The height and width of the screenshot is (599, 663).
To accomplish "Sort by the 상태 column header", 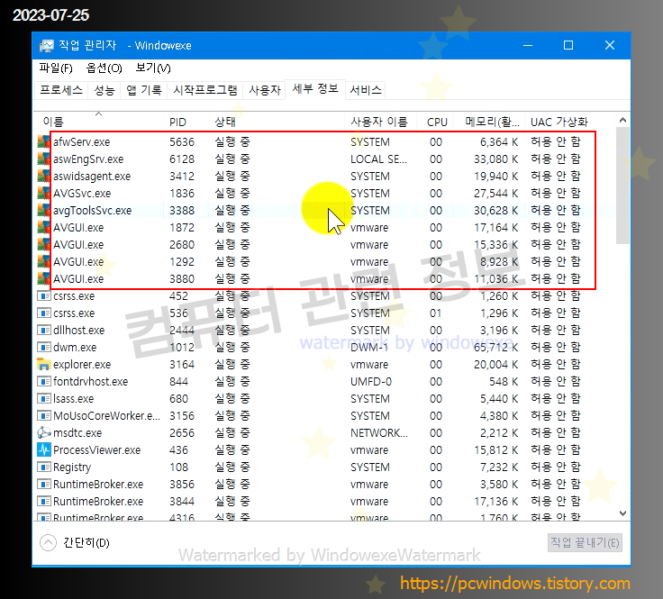I will 277,122.
